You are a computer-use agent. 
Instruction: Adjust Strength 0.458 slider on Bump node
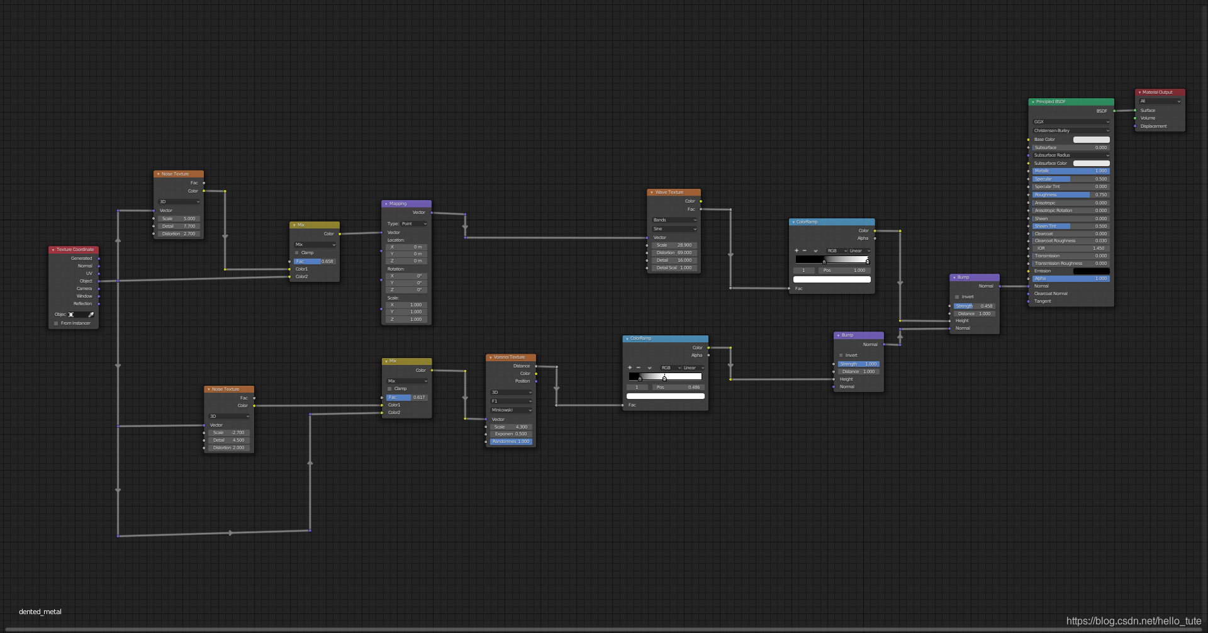pyautogui.click(x=974, y=306)
